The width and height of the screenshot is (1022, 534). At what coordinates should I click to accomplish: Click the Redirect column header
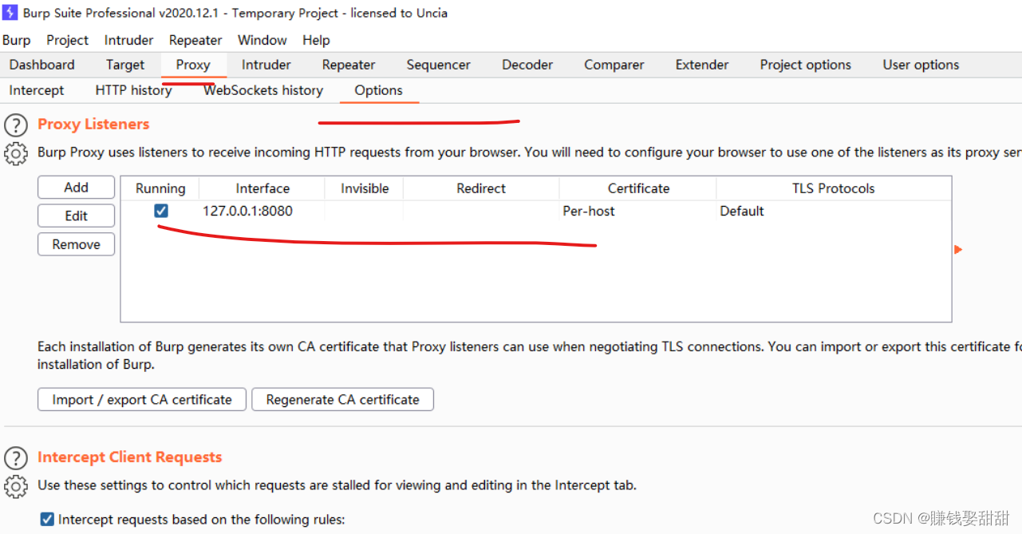481,188
